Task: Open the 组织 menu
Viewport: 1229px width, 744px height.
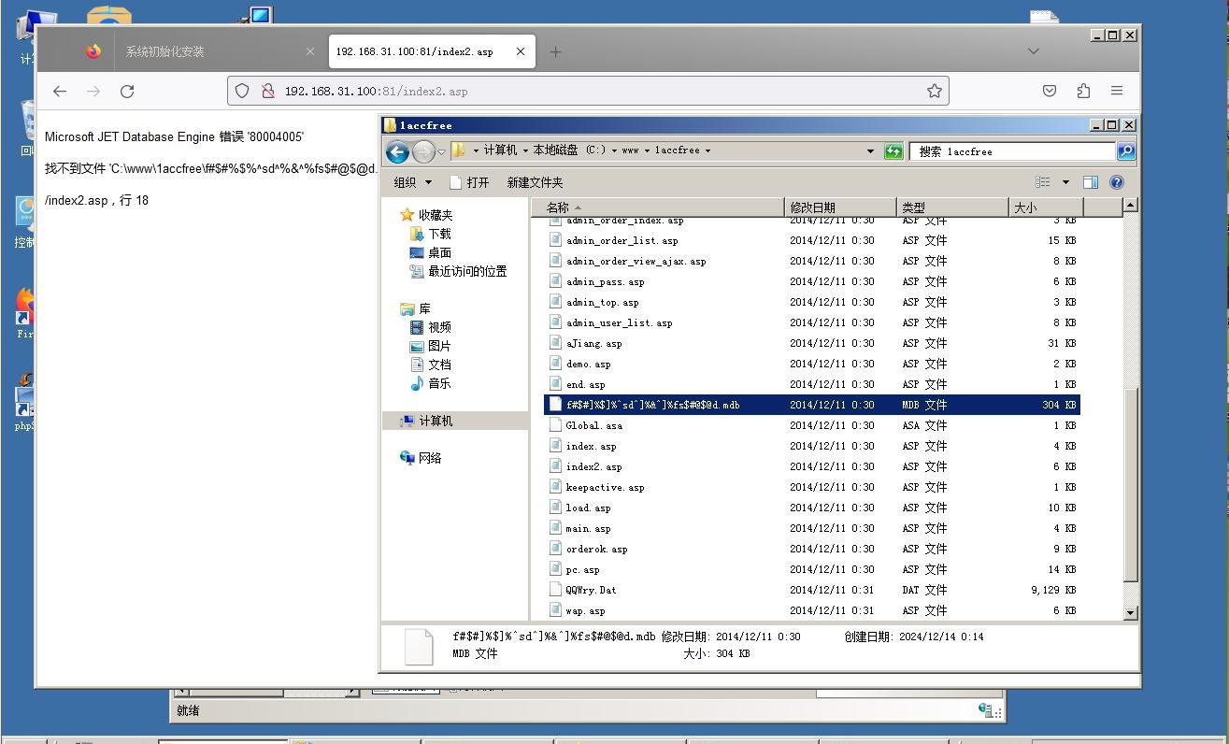Action: pos(413,182)
